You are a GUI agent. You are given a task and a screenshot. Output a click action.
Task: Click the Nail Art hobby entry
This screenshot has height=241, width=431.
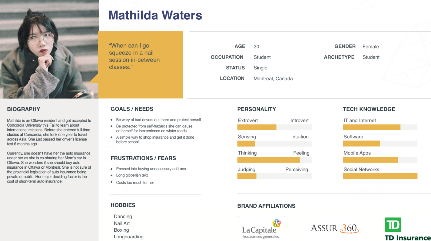point(122,223)
